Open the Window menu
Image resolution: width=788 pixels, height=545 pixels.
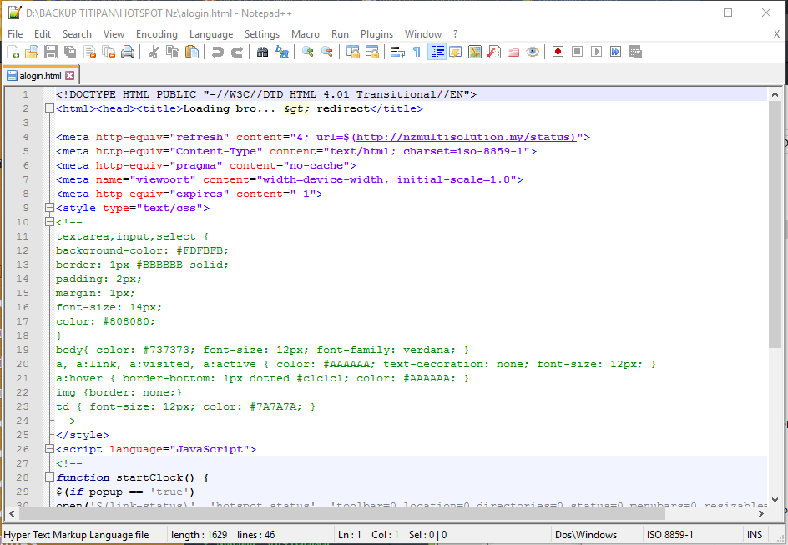(x=423, y=34)
